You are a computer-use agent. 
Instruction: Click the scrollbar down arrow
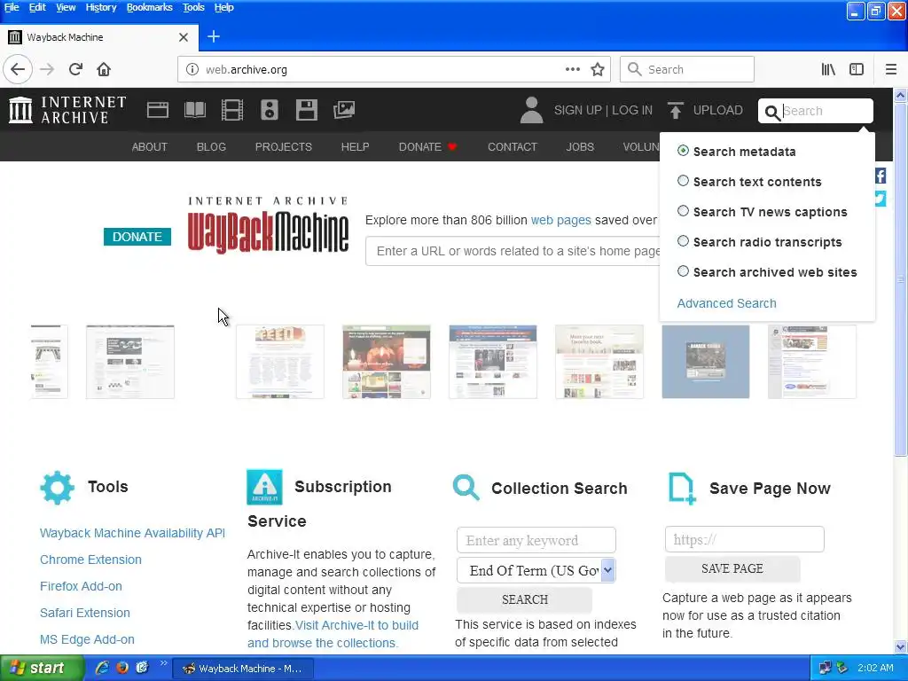[901, 646]
